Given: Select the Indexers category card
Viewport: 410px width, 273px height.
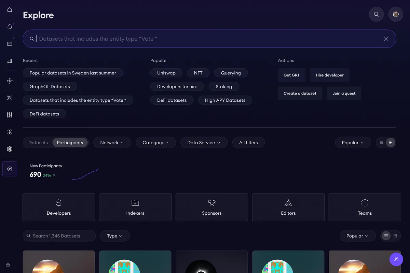Looking at the screenshot, I should click(x=135, y=207).
